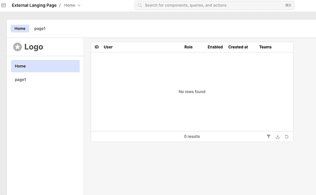Image resolution: width=316 pixels, height=195 pixels.
Task: Select Home in the sidebar navigation
Action: tap(45, 66)
